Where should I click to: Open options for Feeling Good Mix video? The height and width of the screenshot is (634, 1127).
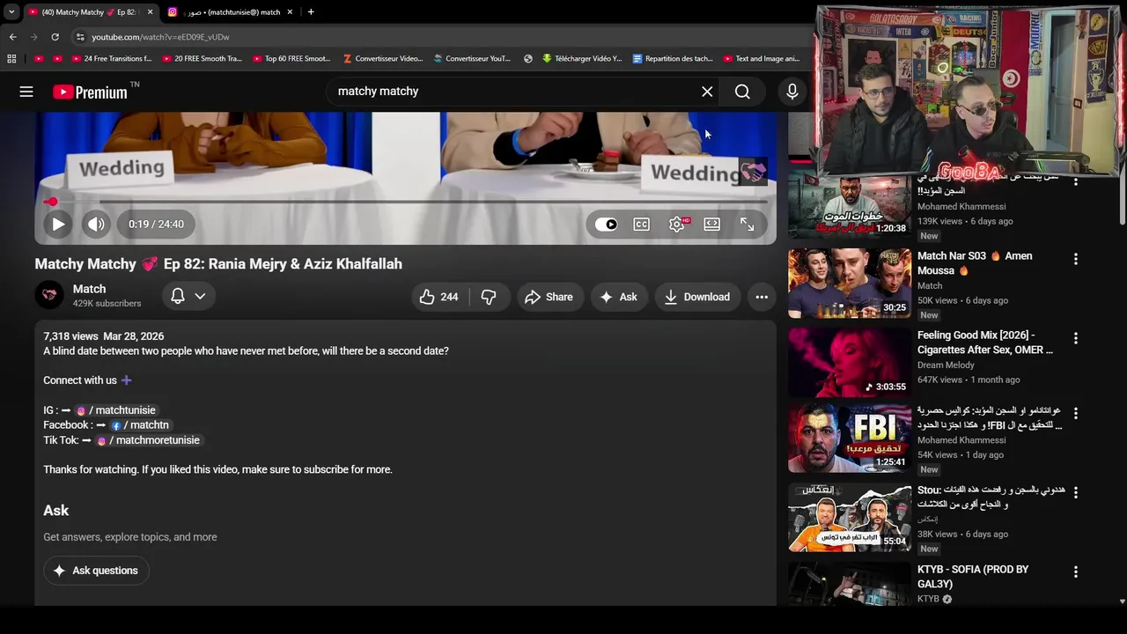coord(1075,338)
